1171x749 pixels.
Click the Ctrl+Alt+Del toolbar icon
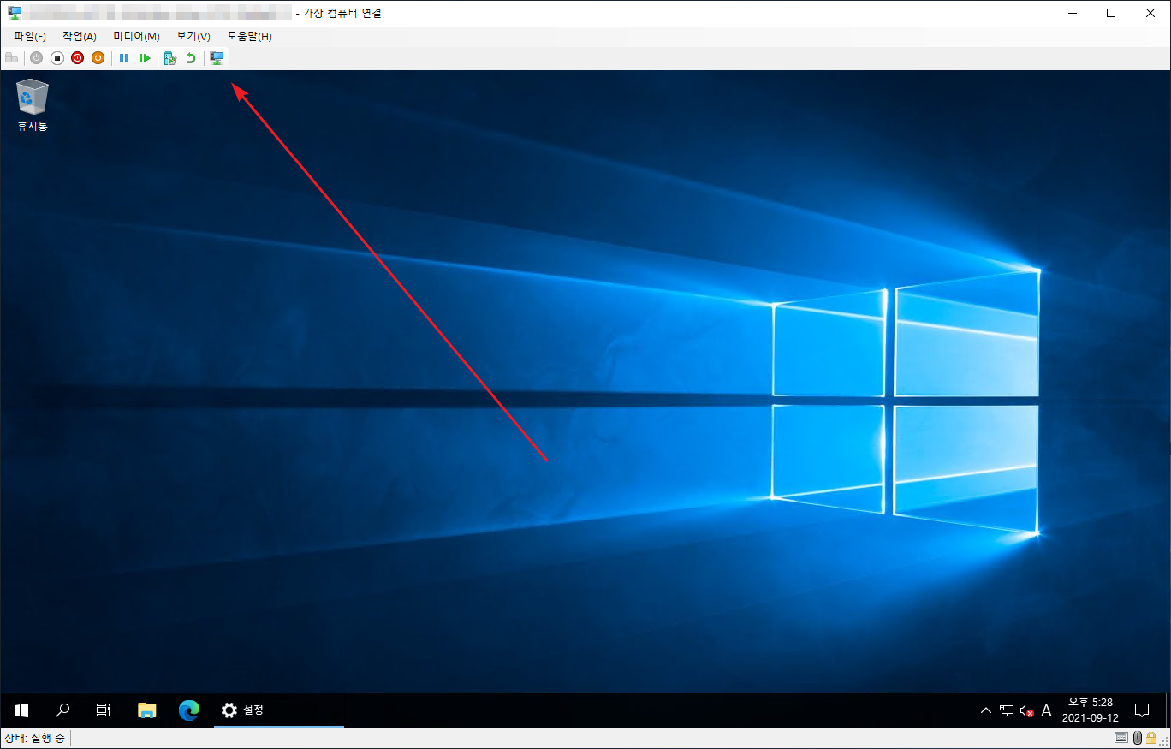tap(11, 58)
